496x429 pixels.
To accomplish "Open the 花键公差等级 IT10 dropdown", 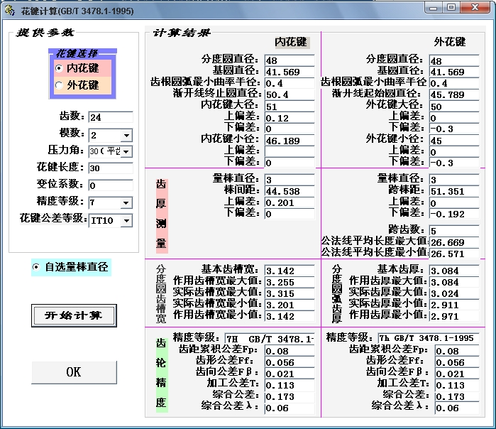I will pyautogui.click(x=126, y=221).
